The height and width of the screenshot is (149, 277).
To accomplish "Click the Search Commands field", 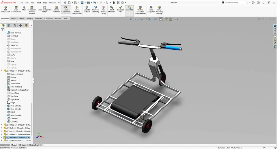I will coord(235,3).
